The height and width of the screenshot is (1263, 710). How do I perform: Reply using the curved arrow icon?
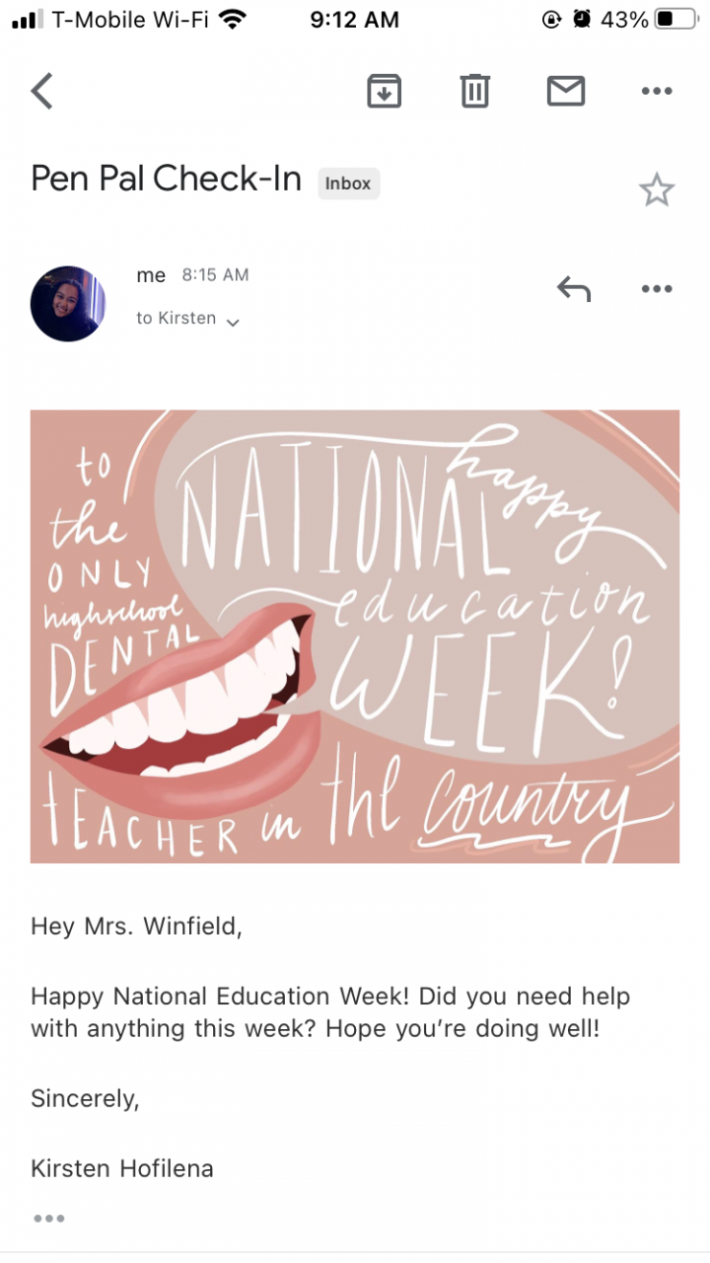(x=574, y=289)
